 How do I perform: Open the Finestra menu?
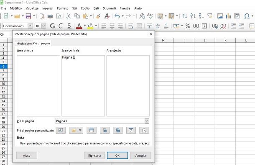click(125, 8)
